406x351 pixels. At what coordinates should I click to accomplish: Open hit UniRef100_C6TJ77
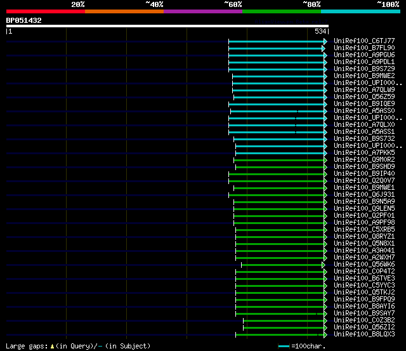click(x=364, y=41)
